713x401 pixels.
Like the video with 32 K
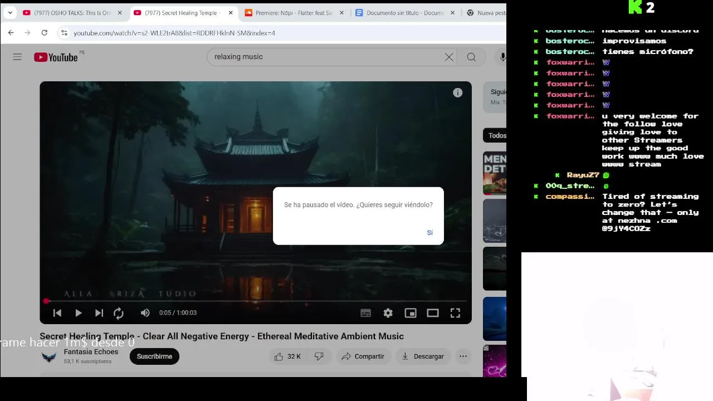288,356
